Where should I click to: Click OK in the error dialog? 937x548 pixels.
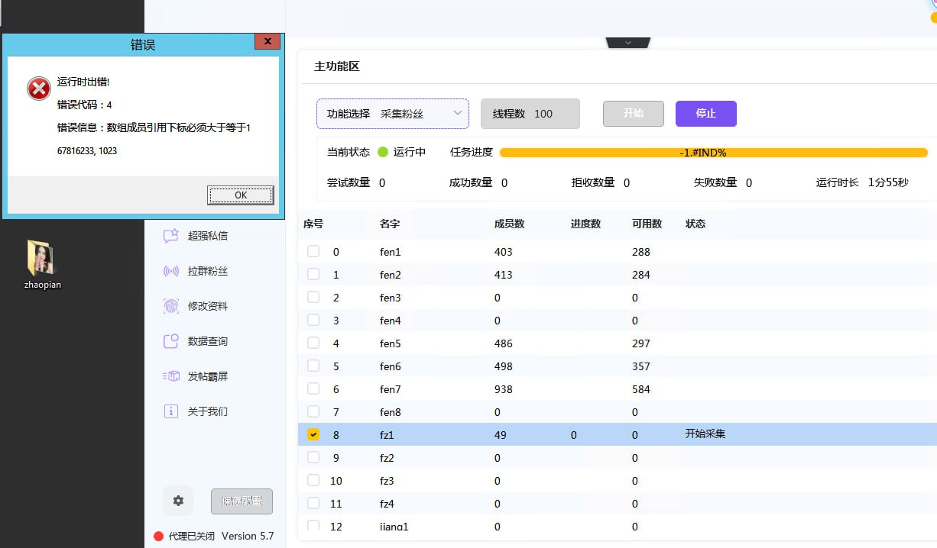point(240,195)
